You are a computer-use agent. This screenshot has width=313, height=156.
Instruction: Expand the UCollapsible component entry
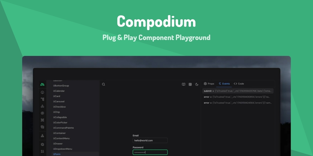click(60, 117)
